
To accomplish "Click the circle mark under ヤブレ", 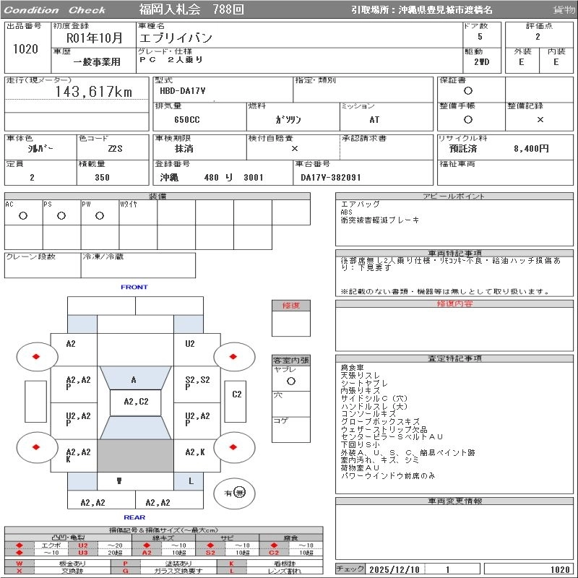I will click(x=291, y=381).
